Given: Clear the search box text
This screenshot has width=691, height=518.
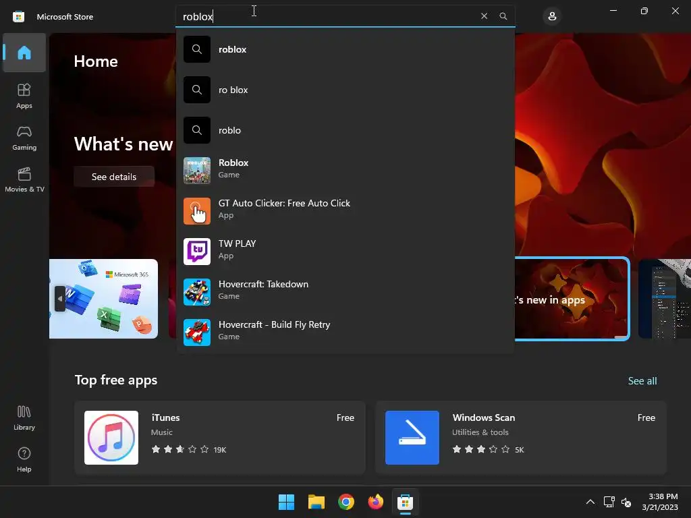Looking at the screenshot, I should point(484,16).
